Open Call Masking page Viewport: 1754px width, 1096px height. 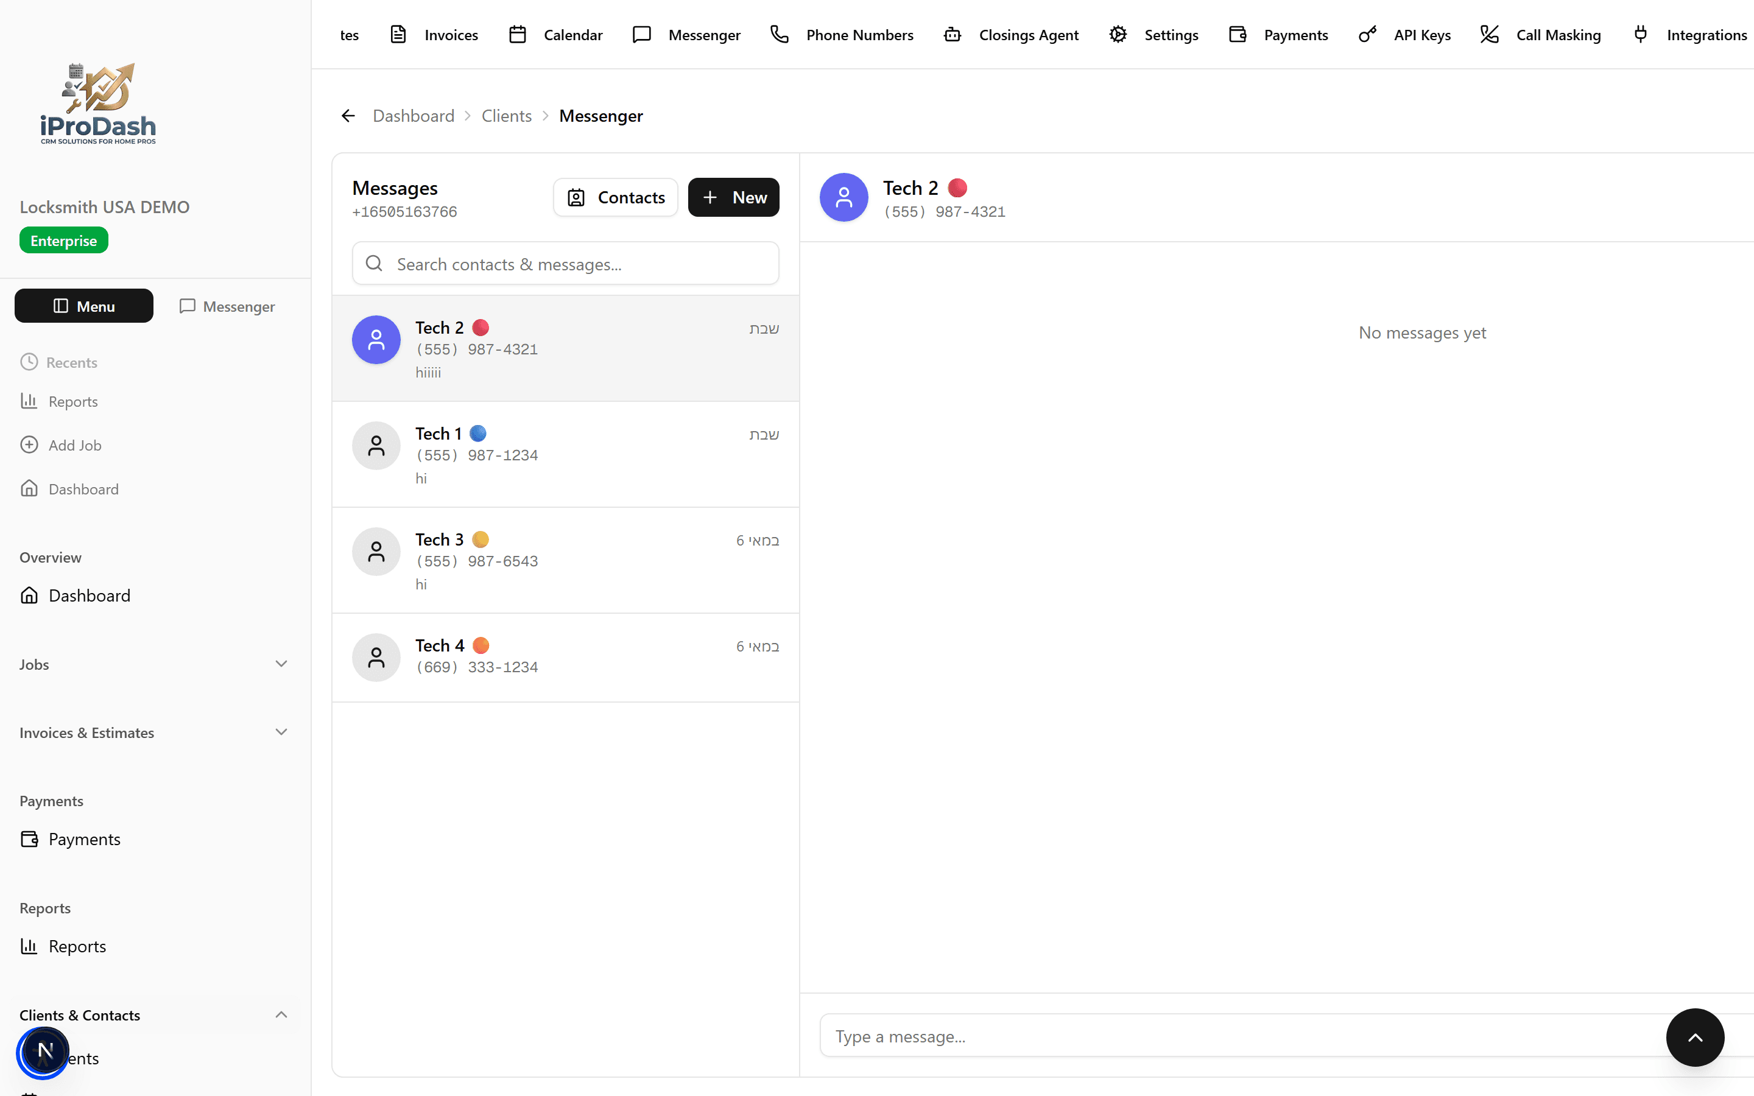click(x=1540, y=35)
